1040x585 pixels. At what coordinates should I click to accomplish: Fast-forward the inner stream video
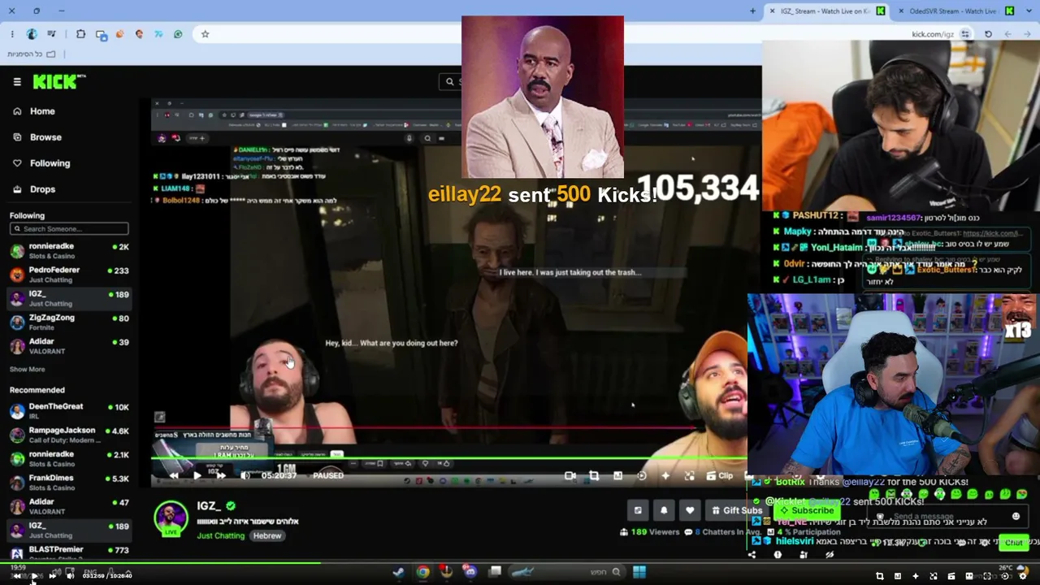click(220, 475)
